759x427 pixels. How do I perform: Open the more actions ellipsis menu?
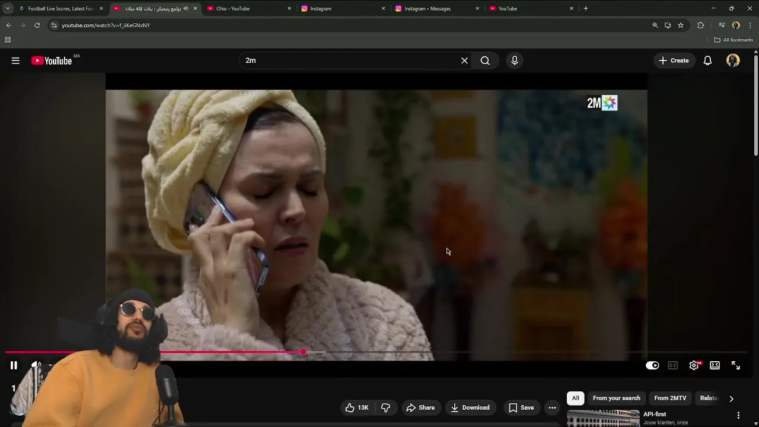(x=552, y=407)
